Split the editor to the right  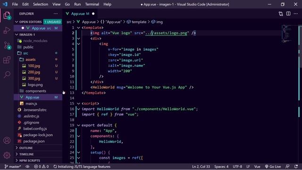(288, 14)
